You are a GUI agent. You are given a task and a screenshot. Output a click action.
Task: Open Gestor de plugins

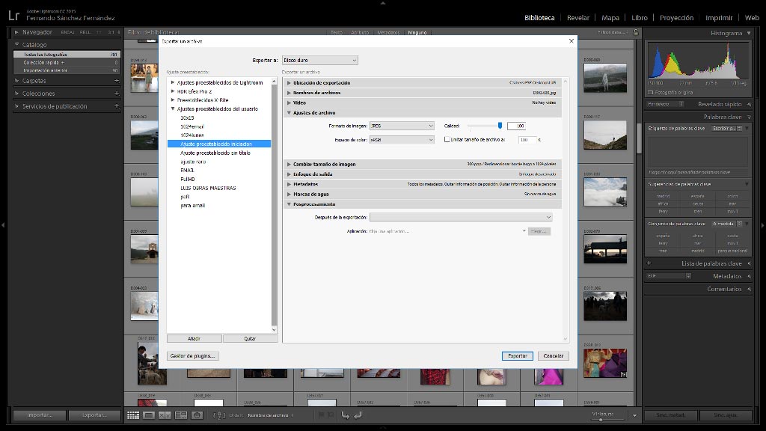click(x=192, y=355)
